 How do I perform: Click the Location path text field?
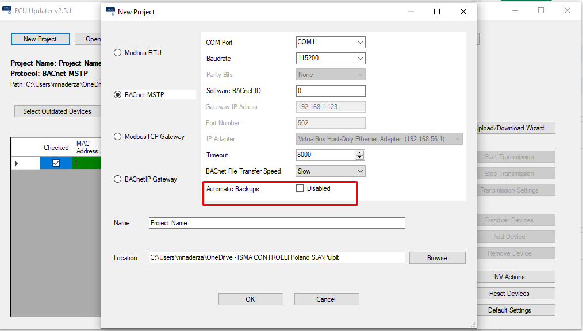[x=277, y=257]
